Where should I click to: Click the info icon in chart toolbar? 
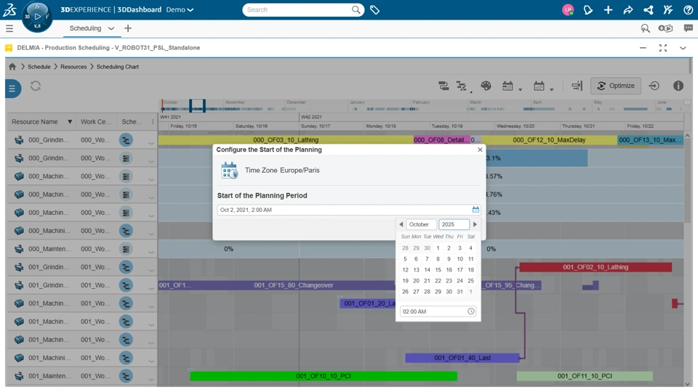click(x=678, y=86)
